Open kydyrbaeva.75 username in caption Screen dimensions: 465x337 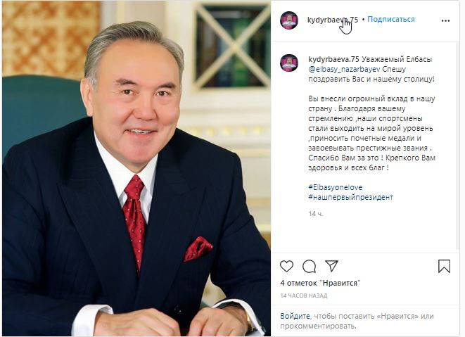[333, 59]
